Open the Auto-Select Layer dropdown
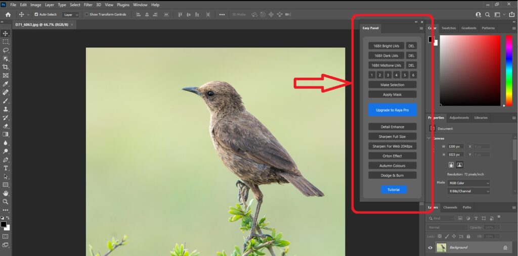 70,15
